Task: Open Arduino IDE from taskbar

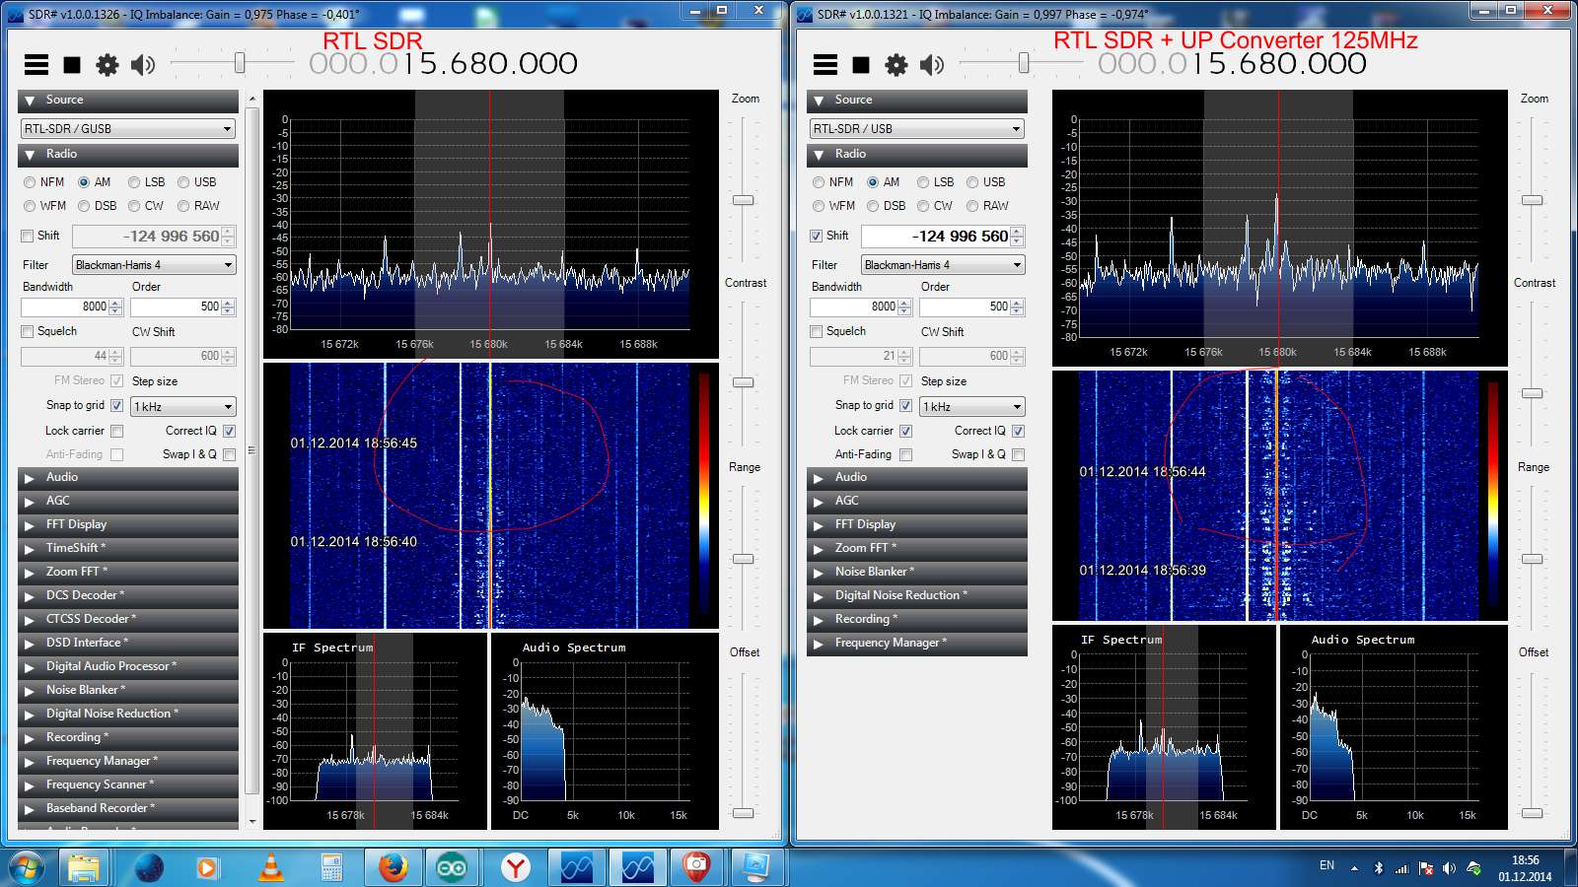Action: point(453,868)
